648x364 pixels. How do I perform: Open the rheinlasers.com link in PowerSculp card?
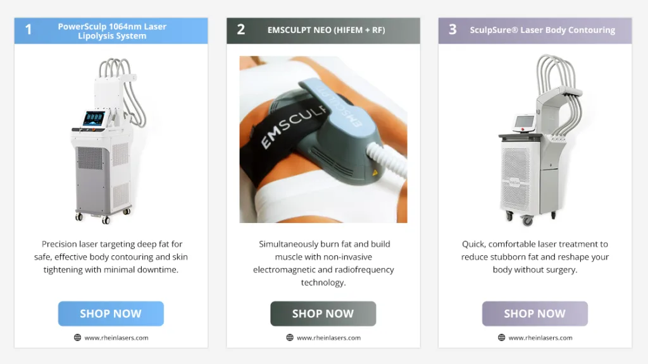pos(116,337)
